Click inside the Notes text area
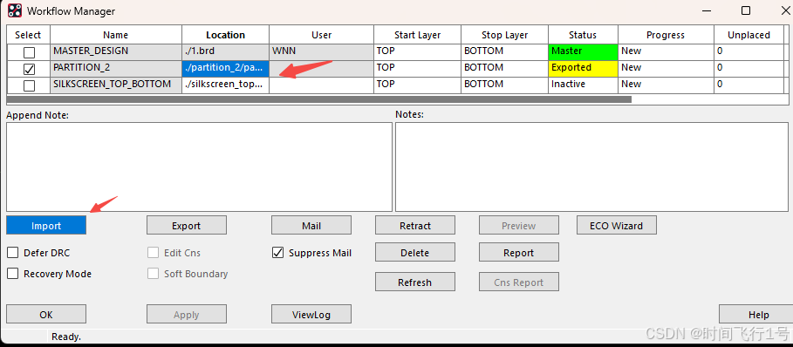 (x=591, y=167)
